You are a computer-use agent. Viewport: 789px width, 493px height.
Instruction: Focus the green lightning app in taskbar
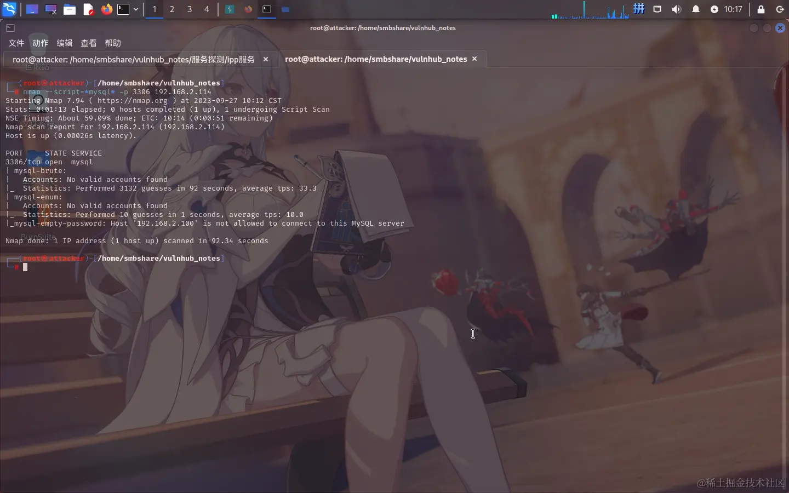point(230,9)
